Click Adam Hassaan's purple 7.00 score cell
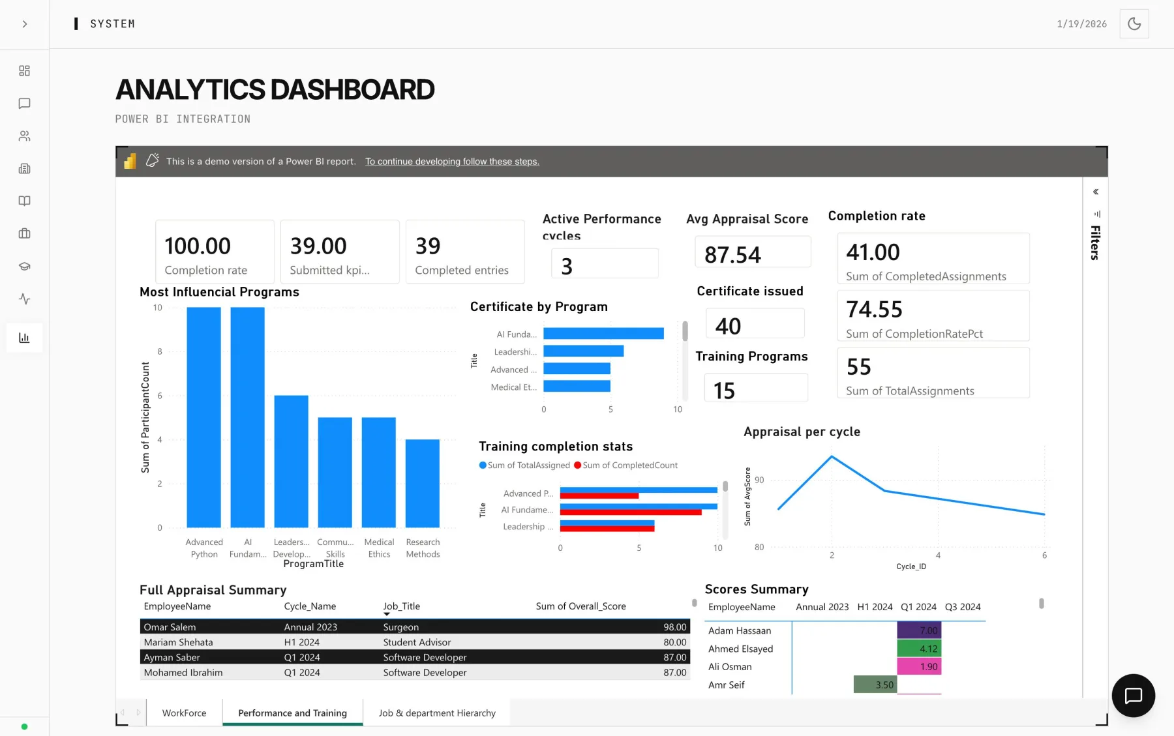The height and width of the screenshot is (736, 1174). coord(919,630)
